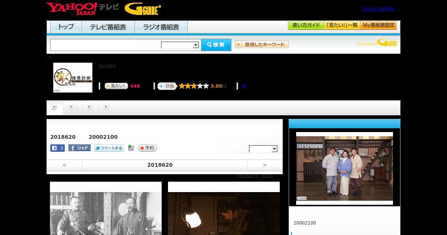Click the ツイートする button

click(x=109, y=148)
